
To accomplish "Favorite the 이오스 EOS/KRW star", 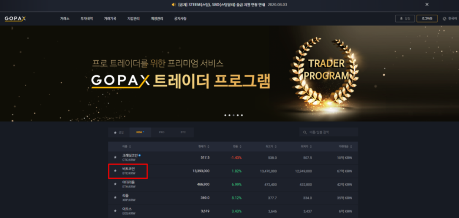I will (x=115, y=211).
